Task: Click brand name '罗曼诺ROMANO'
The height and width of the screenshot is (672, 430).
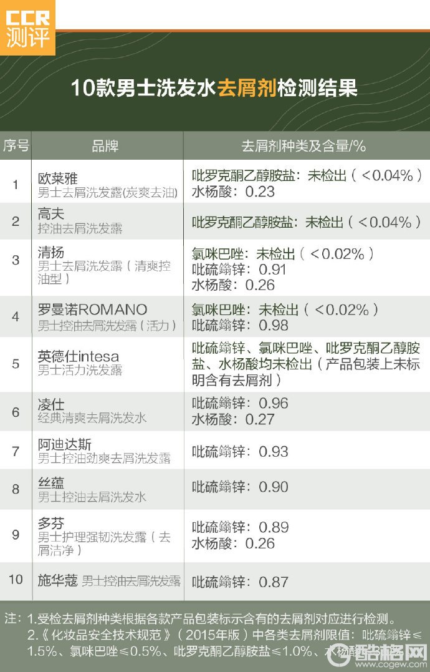Action: [x=92, y=309]
